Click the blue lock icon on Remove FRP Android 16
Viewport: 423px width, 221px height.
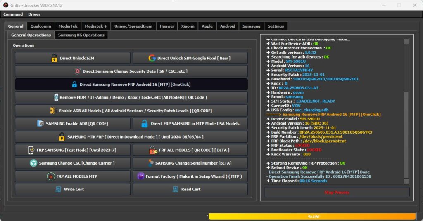click(74, 84)
